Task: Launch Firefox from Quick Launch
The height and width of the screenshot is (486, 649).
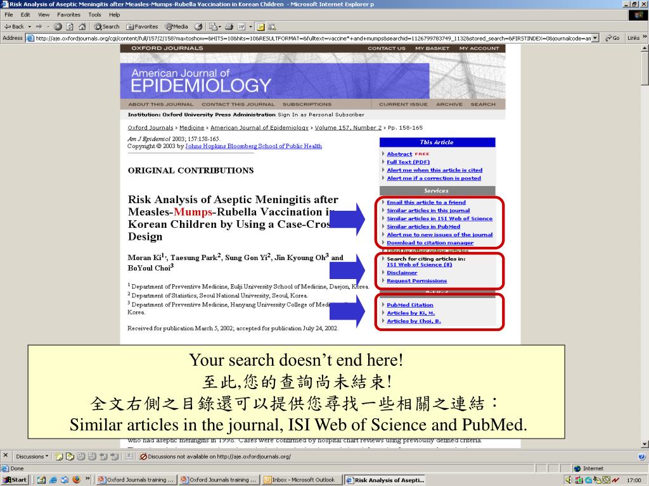Action: pos(76,480)
